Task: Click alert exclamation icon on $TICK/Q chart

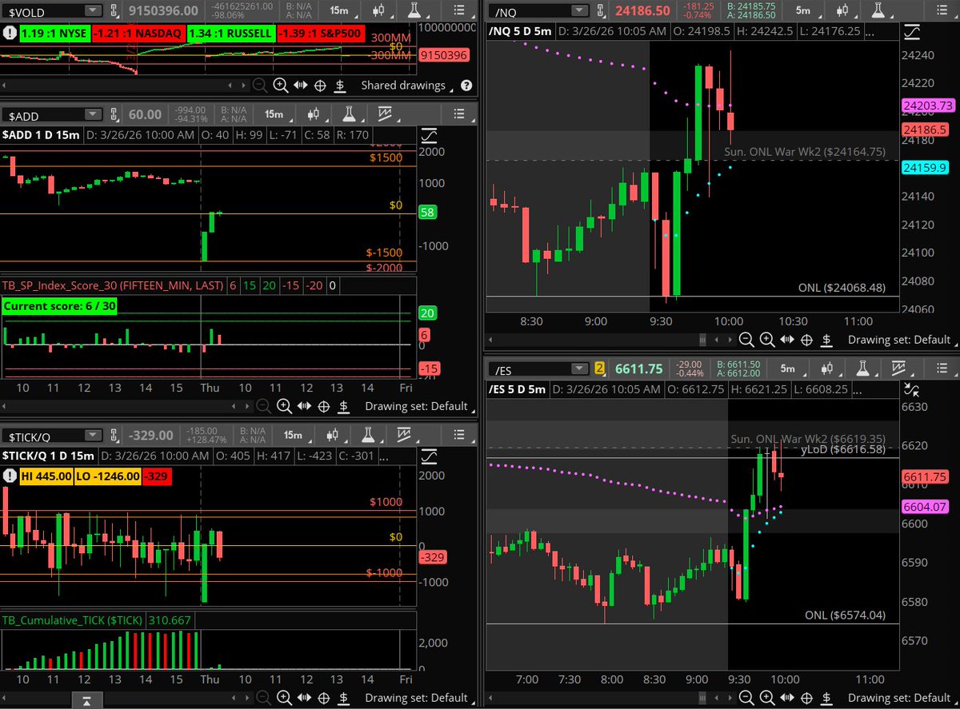Action: [9, 476]
